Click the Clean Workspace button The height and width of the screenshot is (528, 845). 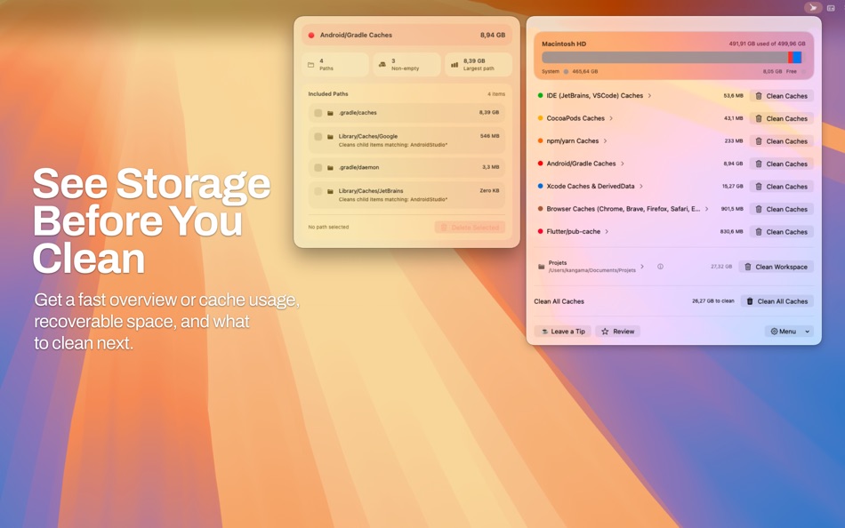[776, 267]
